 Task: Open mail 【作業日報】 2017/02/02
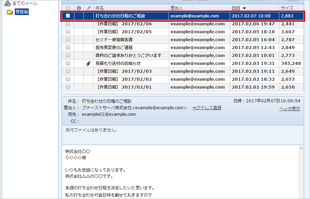[124, 79]
